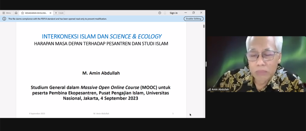Click the slide title INTERKONEKSI ISLAM DAN SCIENCE & ECOLOGY

101,36
